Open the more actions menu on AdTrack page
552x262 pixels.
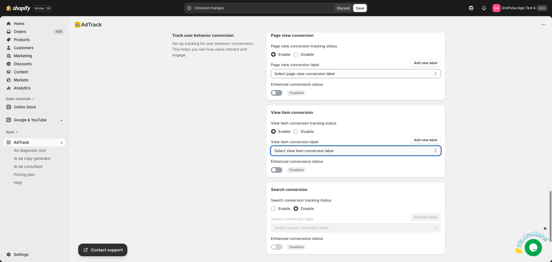[543, 25]
